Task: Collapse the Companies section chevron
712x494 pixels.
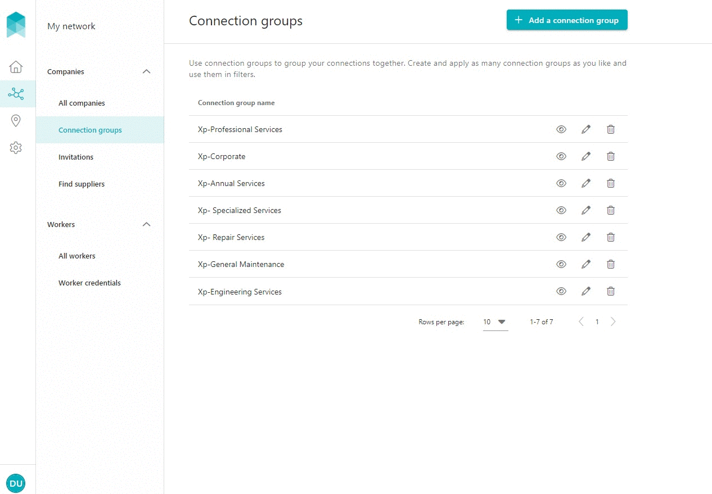Action: [147, 71]
